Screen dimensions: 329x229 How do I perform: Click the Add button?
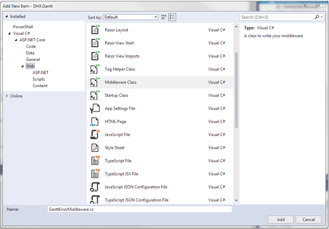pyautogui.click(x=281, y=219)
